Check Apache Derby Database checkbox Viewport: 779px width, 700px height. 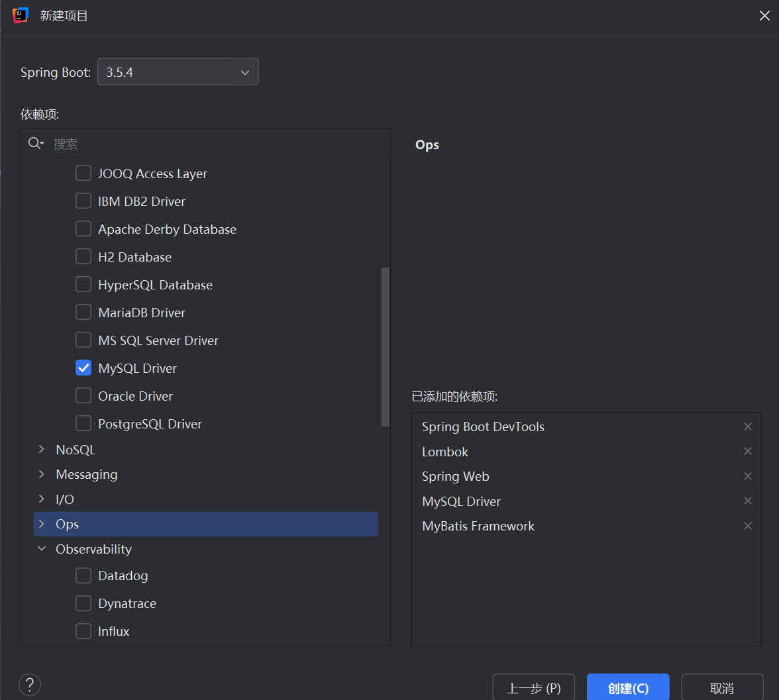tap(83, 229)
